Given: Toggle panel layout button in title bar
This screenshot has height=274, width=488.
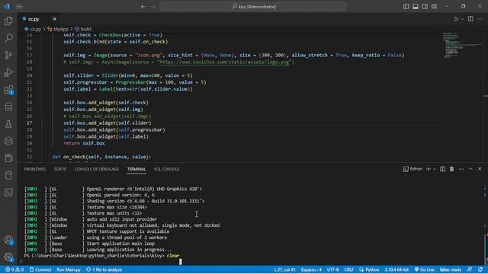Looking at the screenshot, I should [x=415, y=7].
